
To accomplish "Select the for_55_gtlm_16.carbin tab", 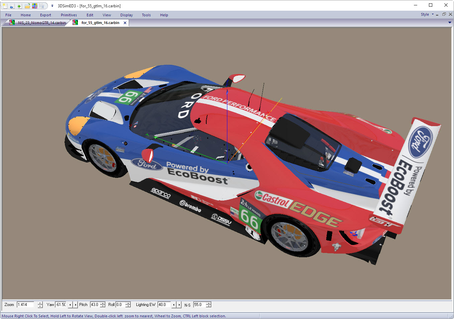I will (x=100, y=23).
